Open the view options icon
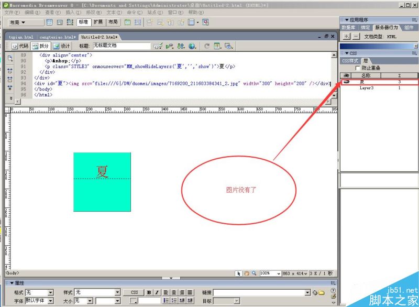The height and width of the screenshot is (307, 419). click(x=217, y=46)
